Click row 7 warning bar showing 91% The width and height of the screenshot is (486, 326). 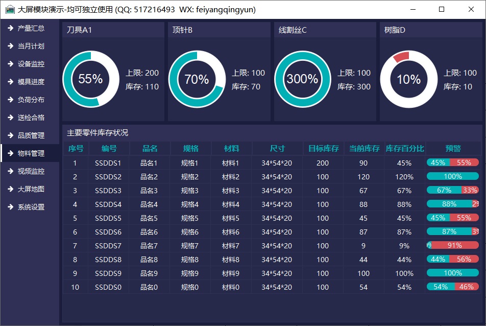[x=454, y=245]
